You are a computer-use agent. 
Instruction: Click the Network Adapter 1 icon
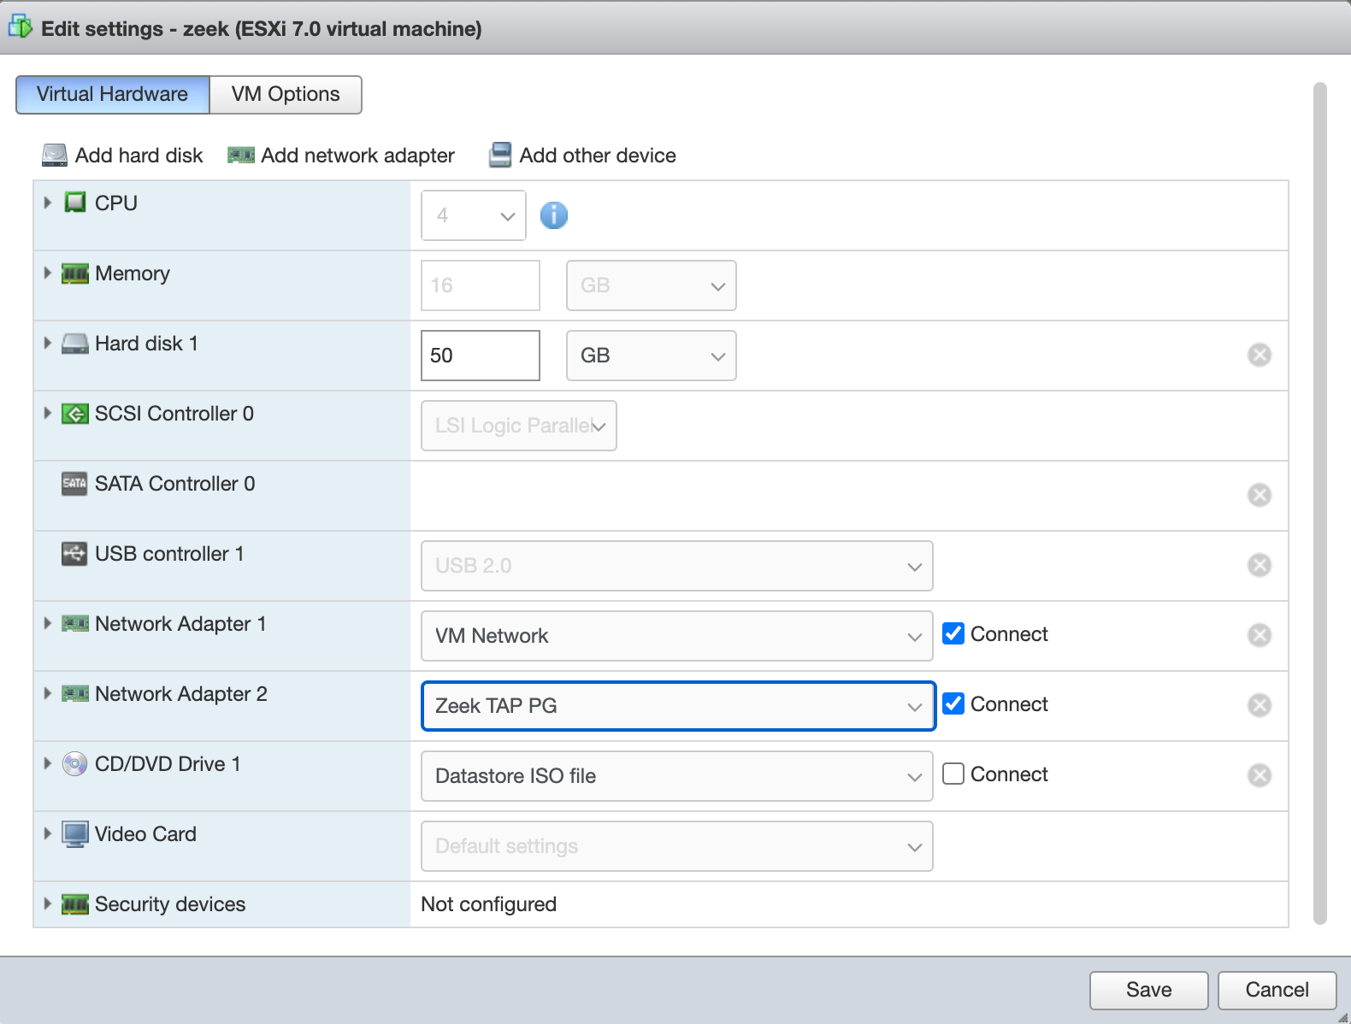tap(75, 624)
